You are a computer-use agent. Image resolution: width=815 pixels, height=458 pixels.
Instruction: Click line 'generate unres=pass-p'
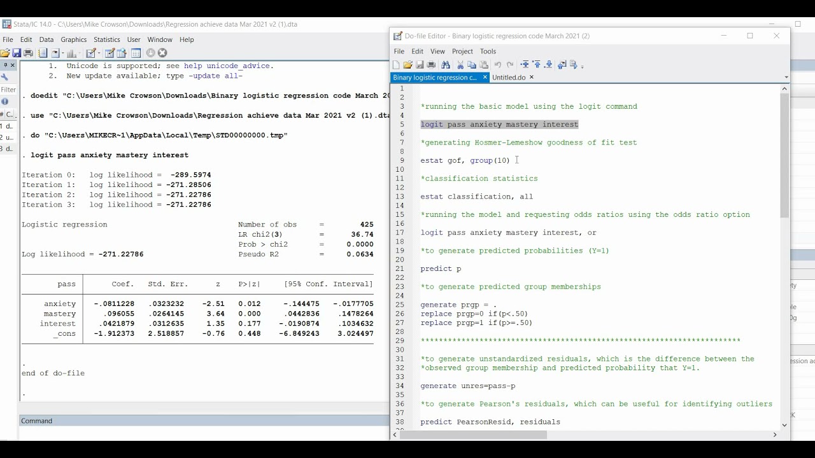click(x=467, y=385)
